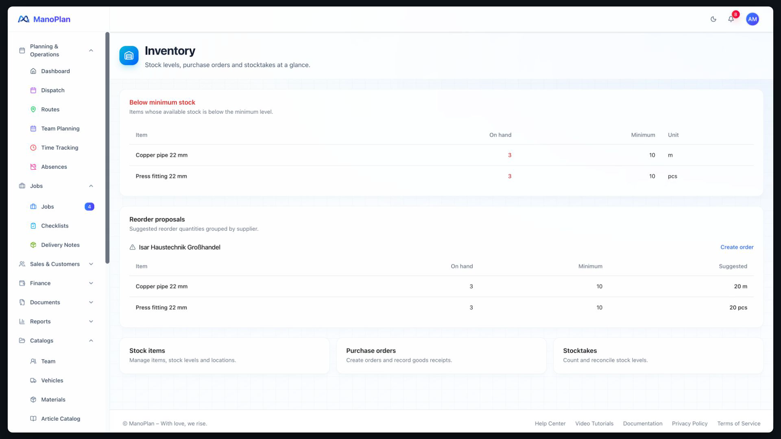Expand the Sales & Customers chevron
Image resolution: width=781 pixels, height=439 pixels.
click(91, 264)
